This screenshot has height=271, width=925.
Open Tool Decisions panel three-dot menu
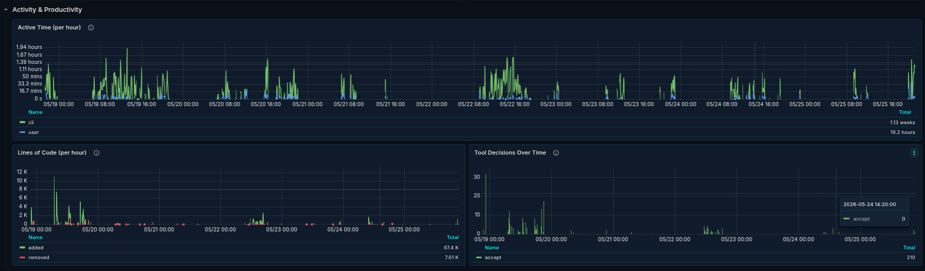point(914,153)
